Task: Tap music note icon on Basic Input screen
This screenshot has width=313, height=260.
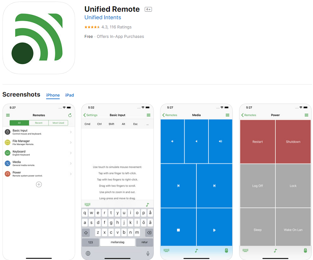Action: point(148,204)
